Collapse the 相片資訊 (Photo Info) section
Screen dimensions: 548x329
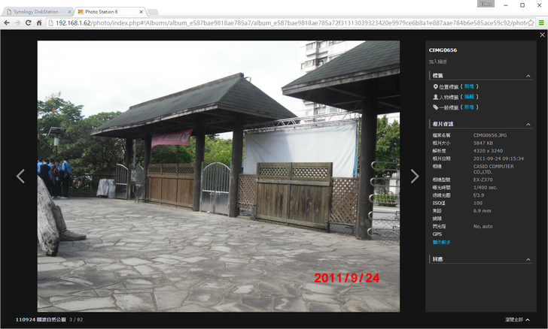528,124
